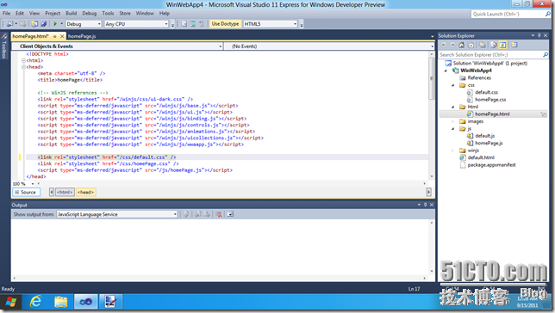
Task: Expand the images folder node
Action: point(453,121)
